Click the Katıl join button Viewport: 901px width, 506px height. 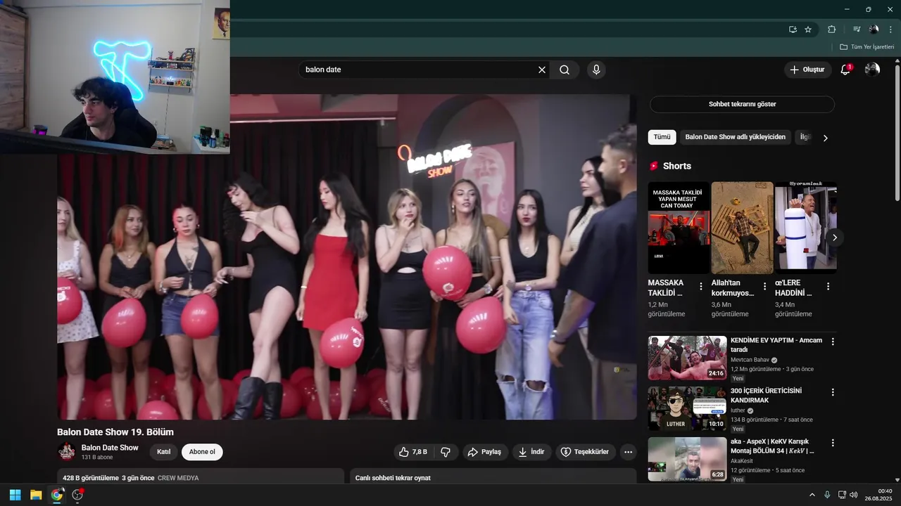(163, 452)
